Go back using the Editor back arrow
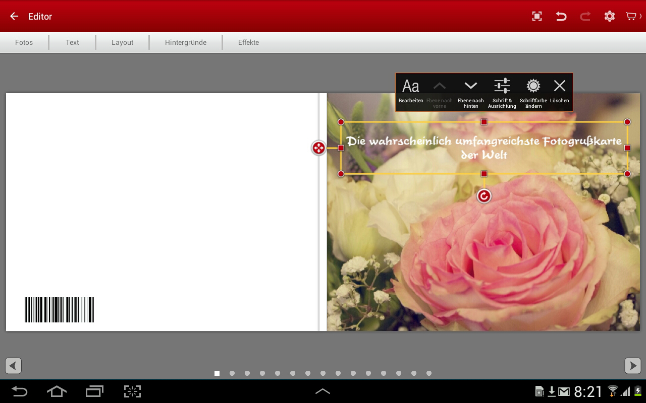This screenshot has height=403, width=646. click(x=14, y=17)
